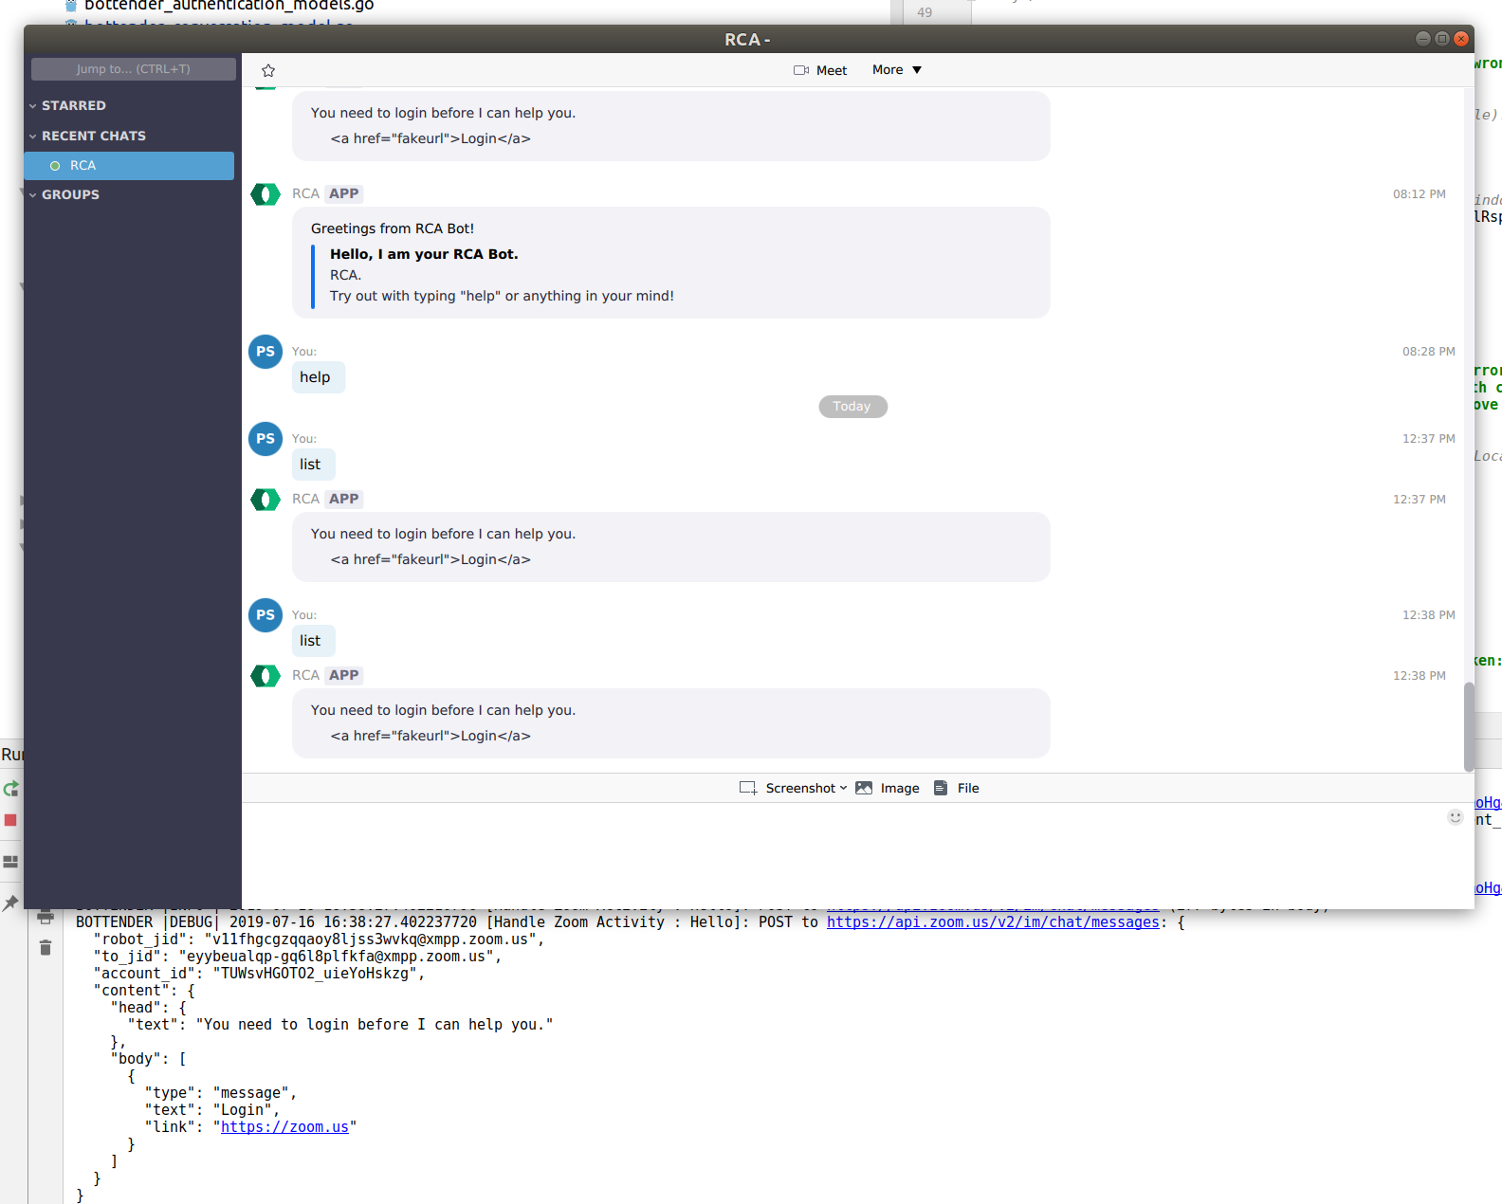Attach an Image to the message

[x=888, y=788]
